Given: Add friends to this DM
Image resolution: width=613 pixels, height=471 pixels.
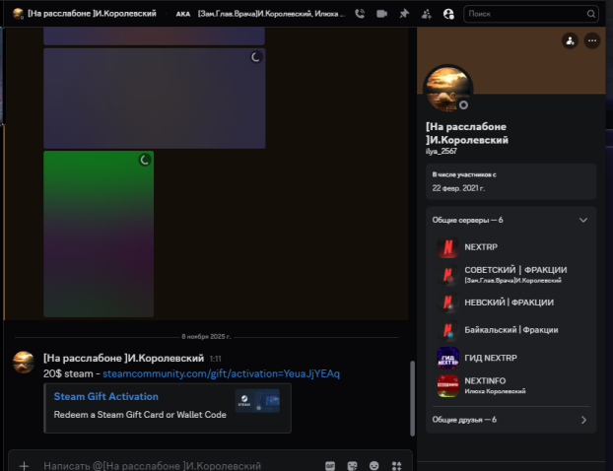Looking at the screenshot, I should click(426, 14).
